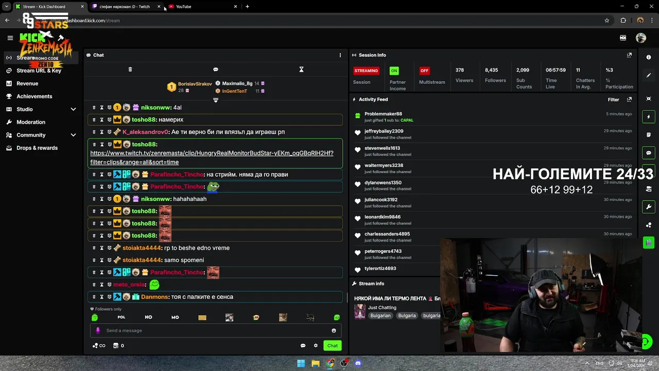659x371 pixels.
Task: Delete niksonww's '4al' message with trash icon
Action: [x=94, y=108]
